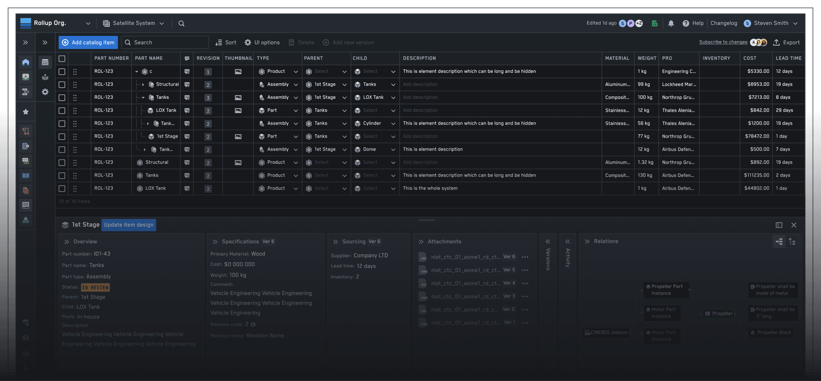Open comment icon in first row c
The height and width of the screenshot is (381, 821).
(x=187, y=71)
